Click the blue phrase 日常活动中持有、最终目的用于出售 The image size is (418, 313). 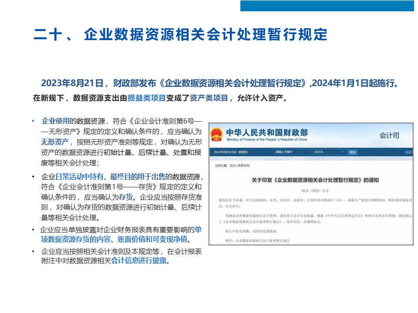[x=110, y=177]
